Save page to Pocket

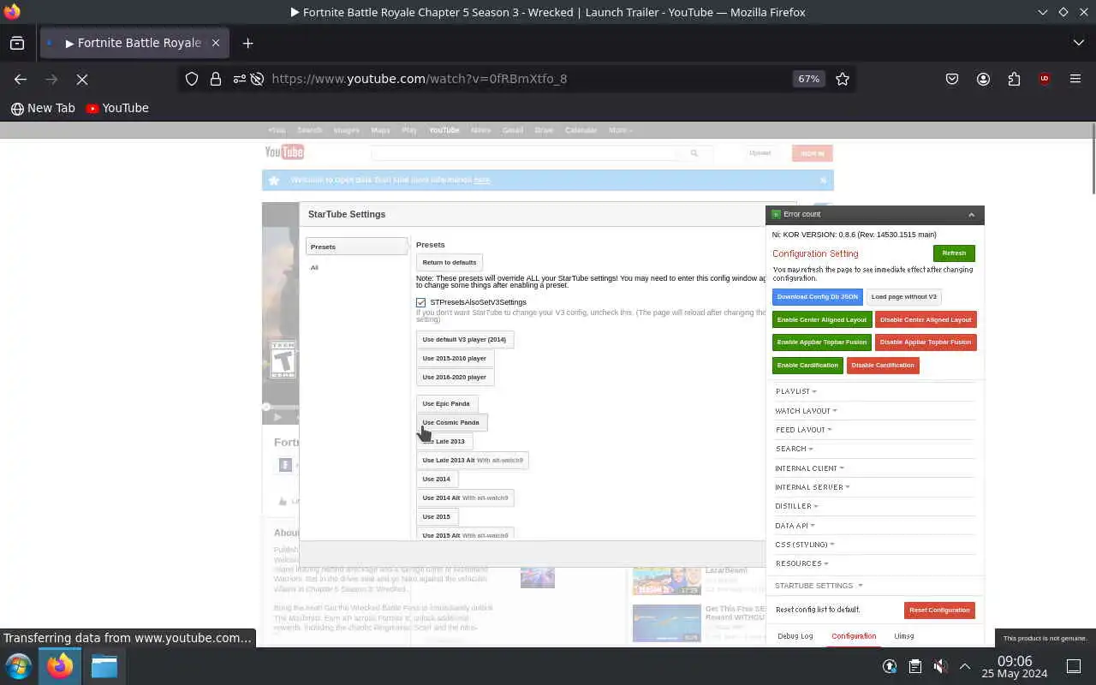(952, 79)
